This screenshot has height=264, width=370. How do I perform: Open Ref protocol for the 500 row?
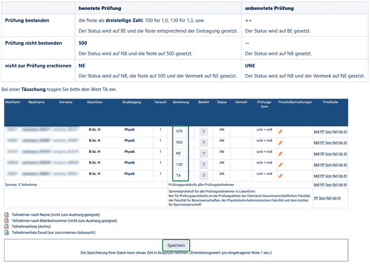point(335,143)
